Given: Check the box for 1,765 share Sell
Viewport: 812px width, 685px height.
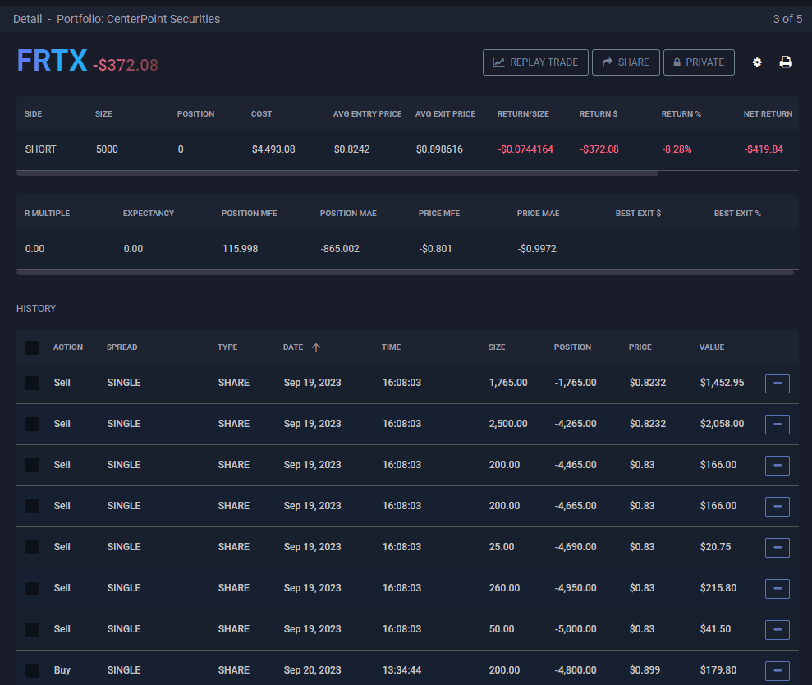Looking at the screenshot, I should pyautogui.click(x=32, y=383).
